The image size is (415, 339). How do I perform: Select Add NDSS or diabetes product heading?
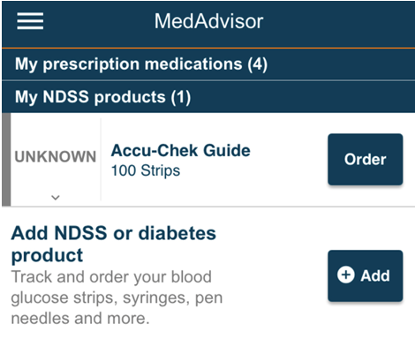click(x=114, y=244)
